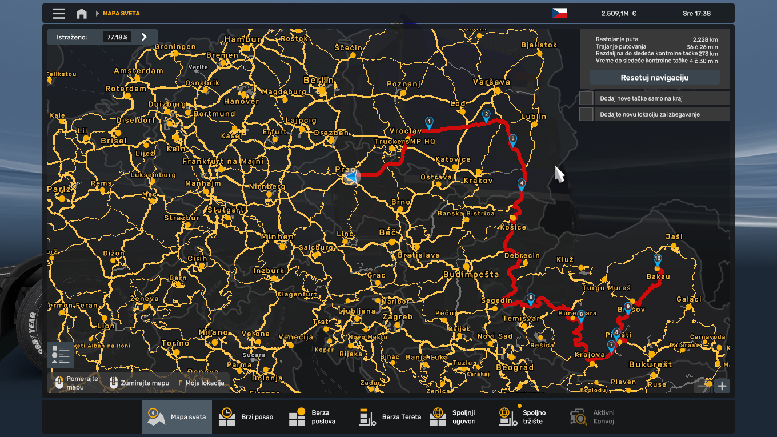Click the Amsterdam city label
Image resolution: width=777 pixels, height=437 pixels.
coord(138,71)
